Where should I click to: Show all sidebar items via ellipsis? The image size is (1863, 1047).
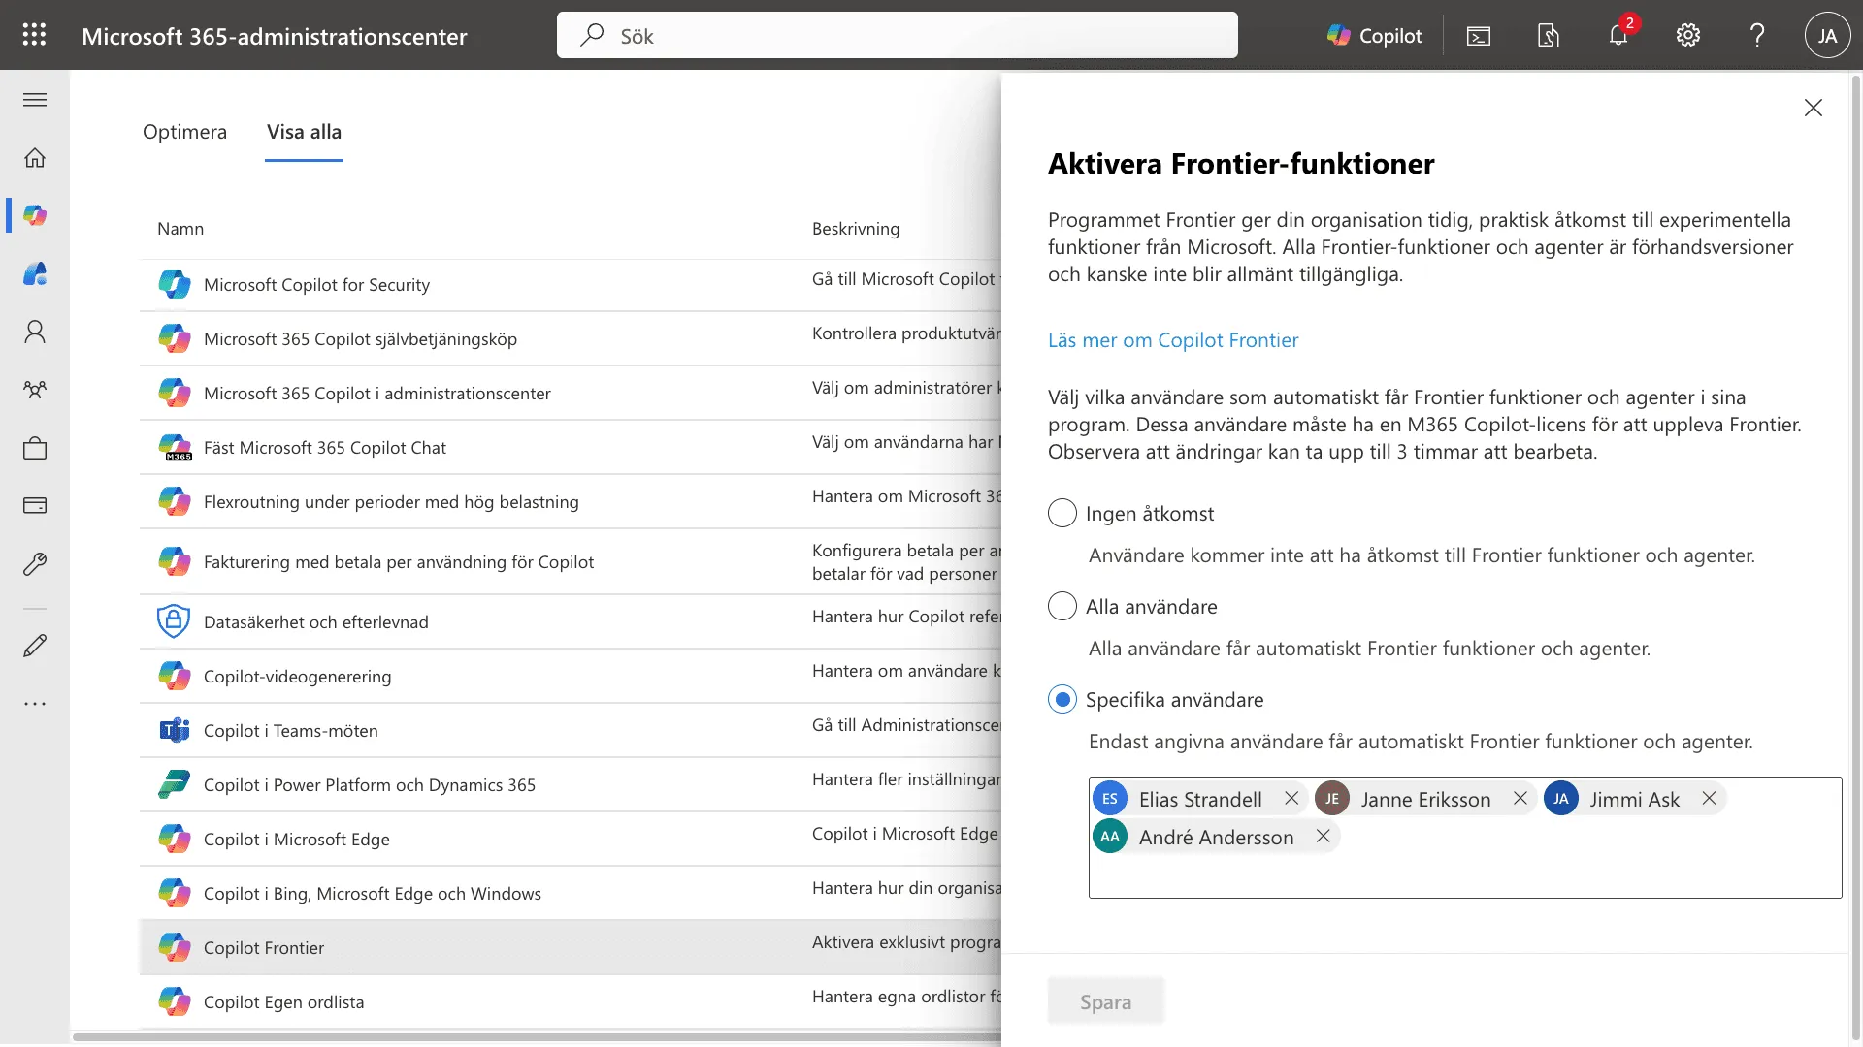(35, 704)
